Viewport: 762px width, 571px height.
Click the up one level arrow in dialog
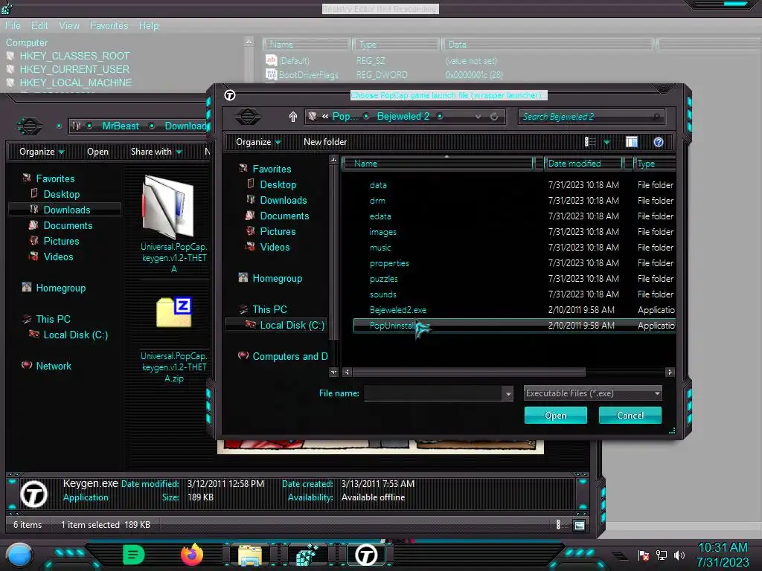point(293,117)
